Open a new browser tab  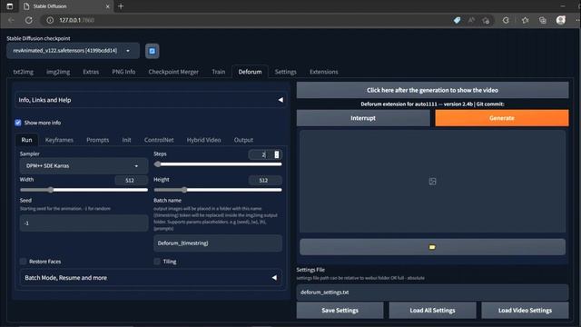point(121,6)
